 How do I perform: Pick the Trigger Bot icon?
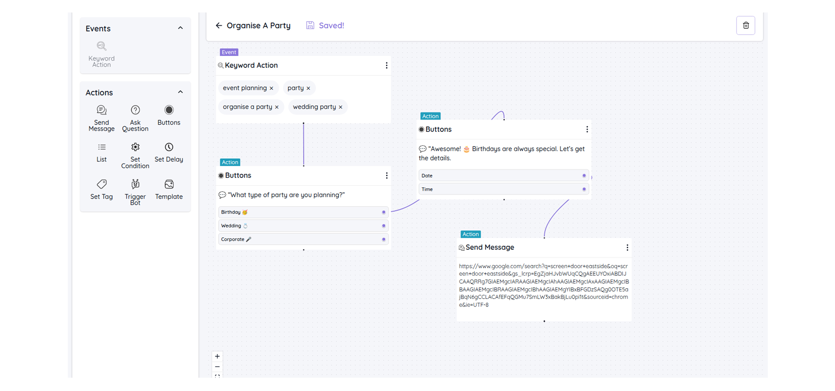135,184
